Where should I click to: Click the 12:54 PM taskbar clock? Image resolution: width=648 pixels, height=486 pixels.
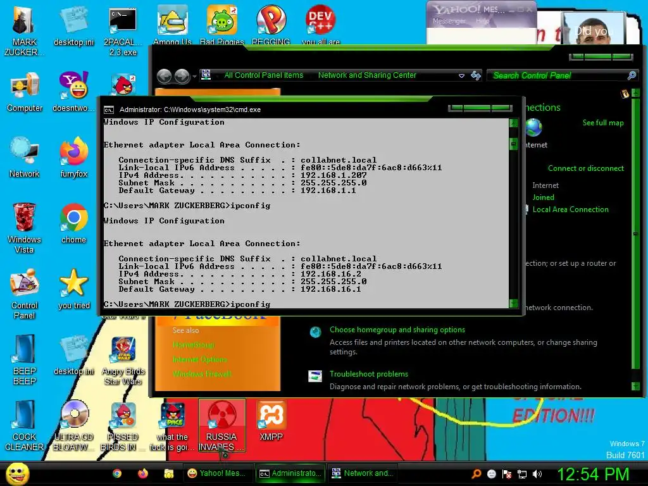click(x=593, y=475)
